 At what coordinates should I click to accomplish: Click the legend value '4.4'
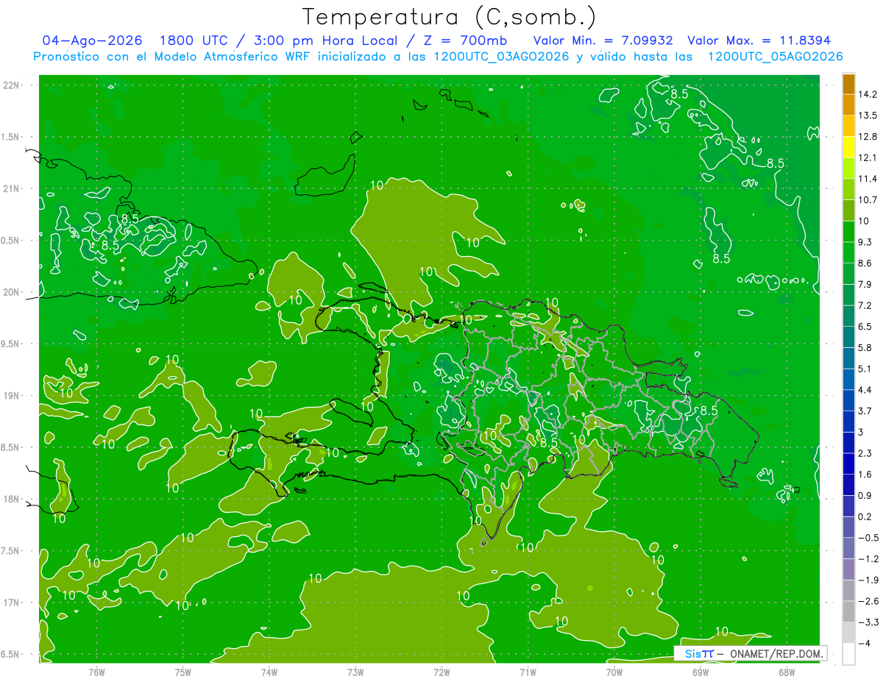(865, 390)
